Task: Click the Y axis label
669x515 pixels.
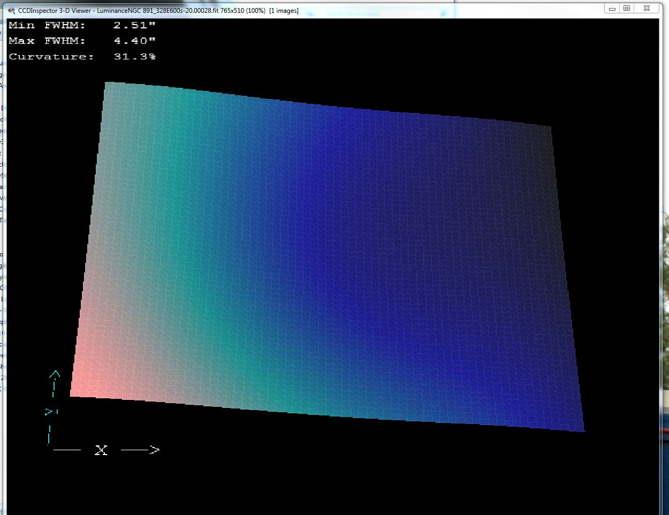Action: 50,411
